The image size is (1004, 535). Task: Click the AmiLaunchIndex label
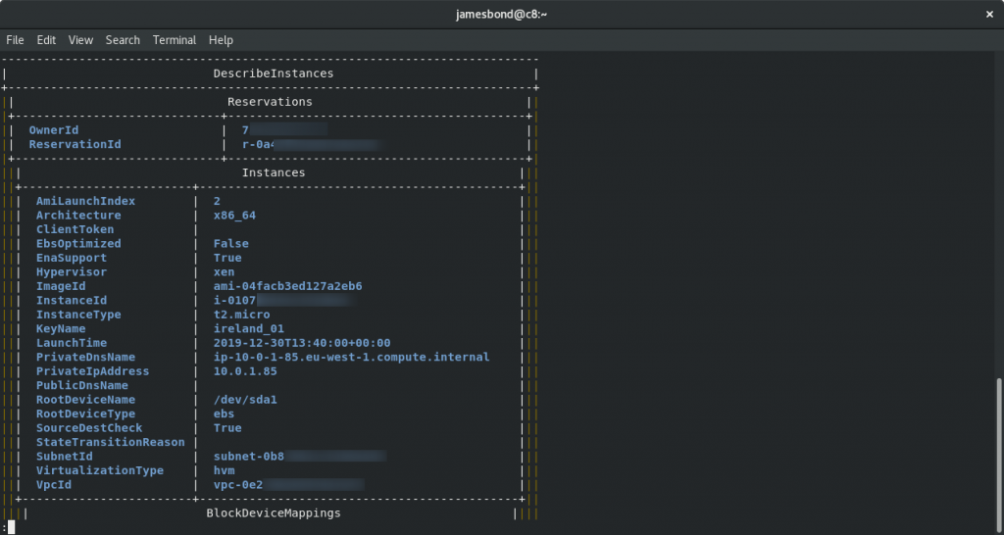[x=86, y=201]
